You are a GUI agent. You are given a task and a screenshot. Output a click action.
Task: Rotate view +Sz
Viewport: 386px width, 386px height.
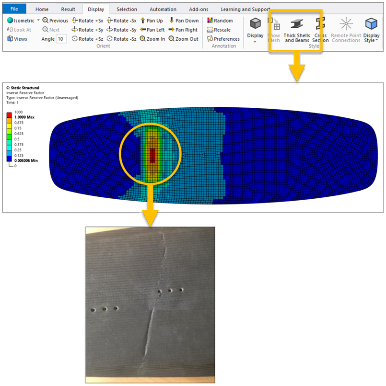tap(87, 39)
